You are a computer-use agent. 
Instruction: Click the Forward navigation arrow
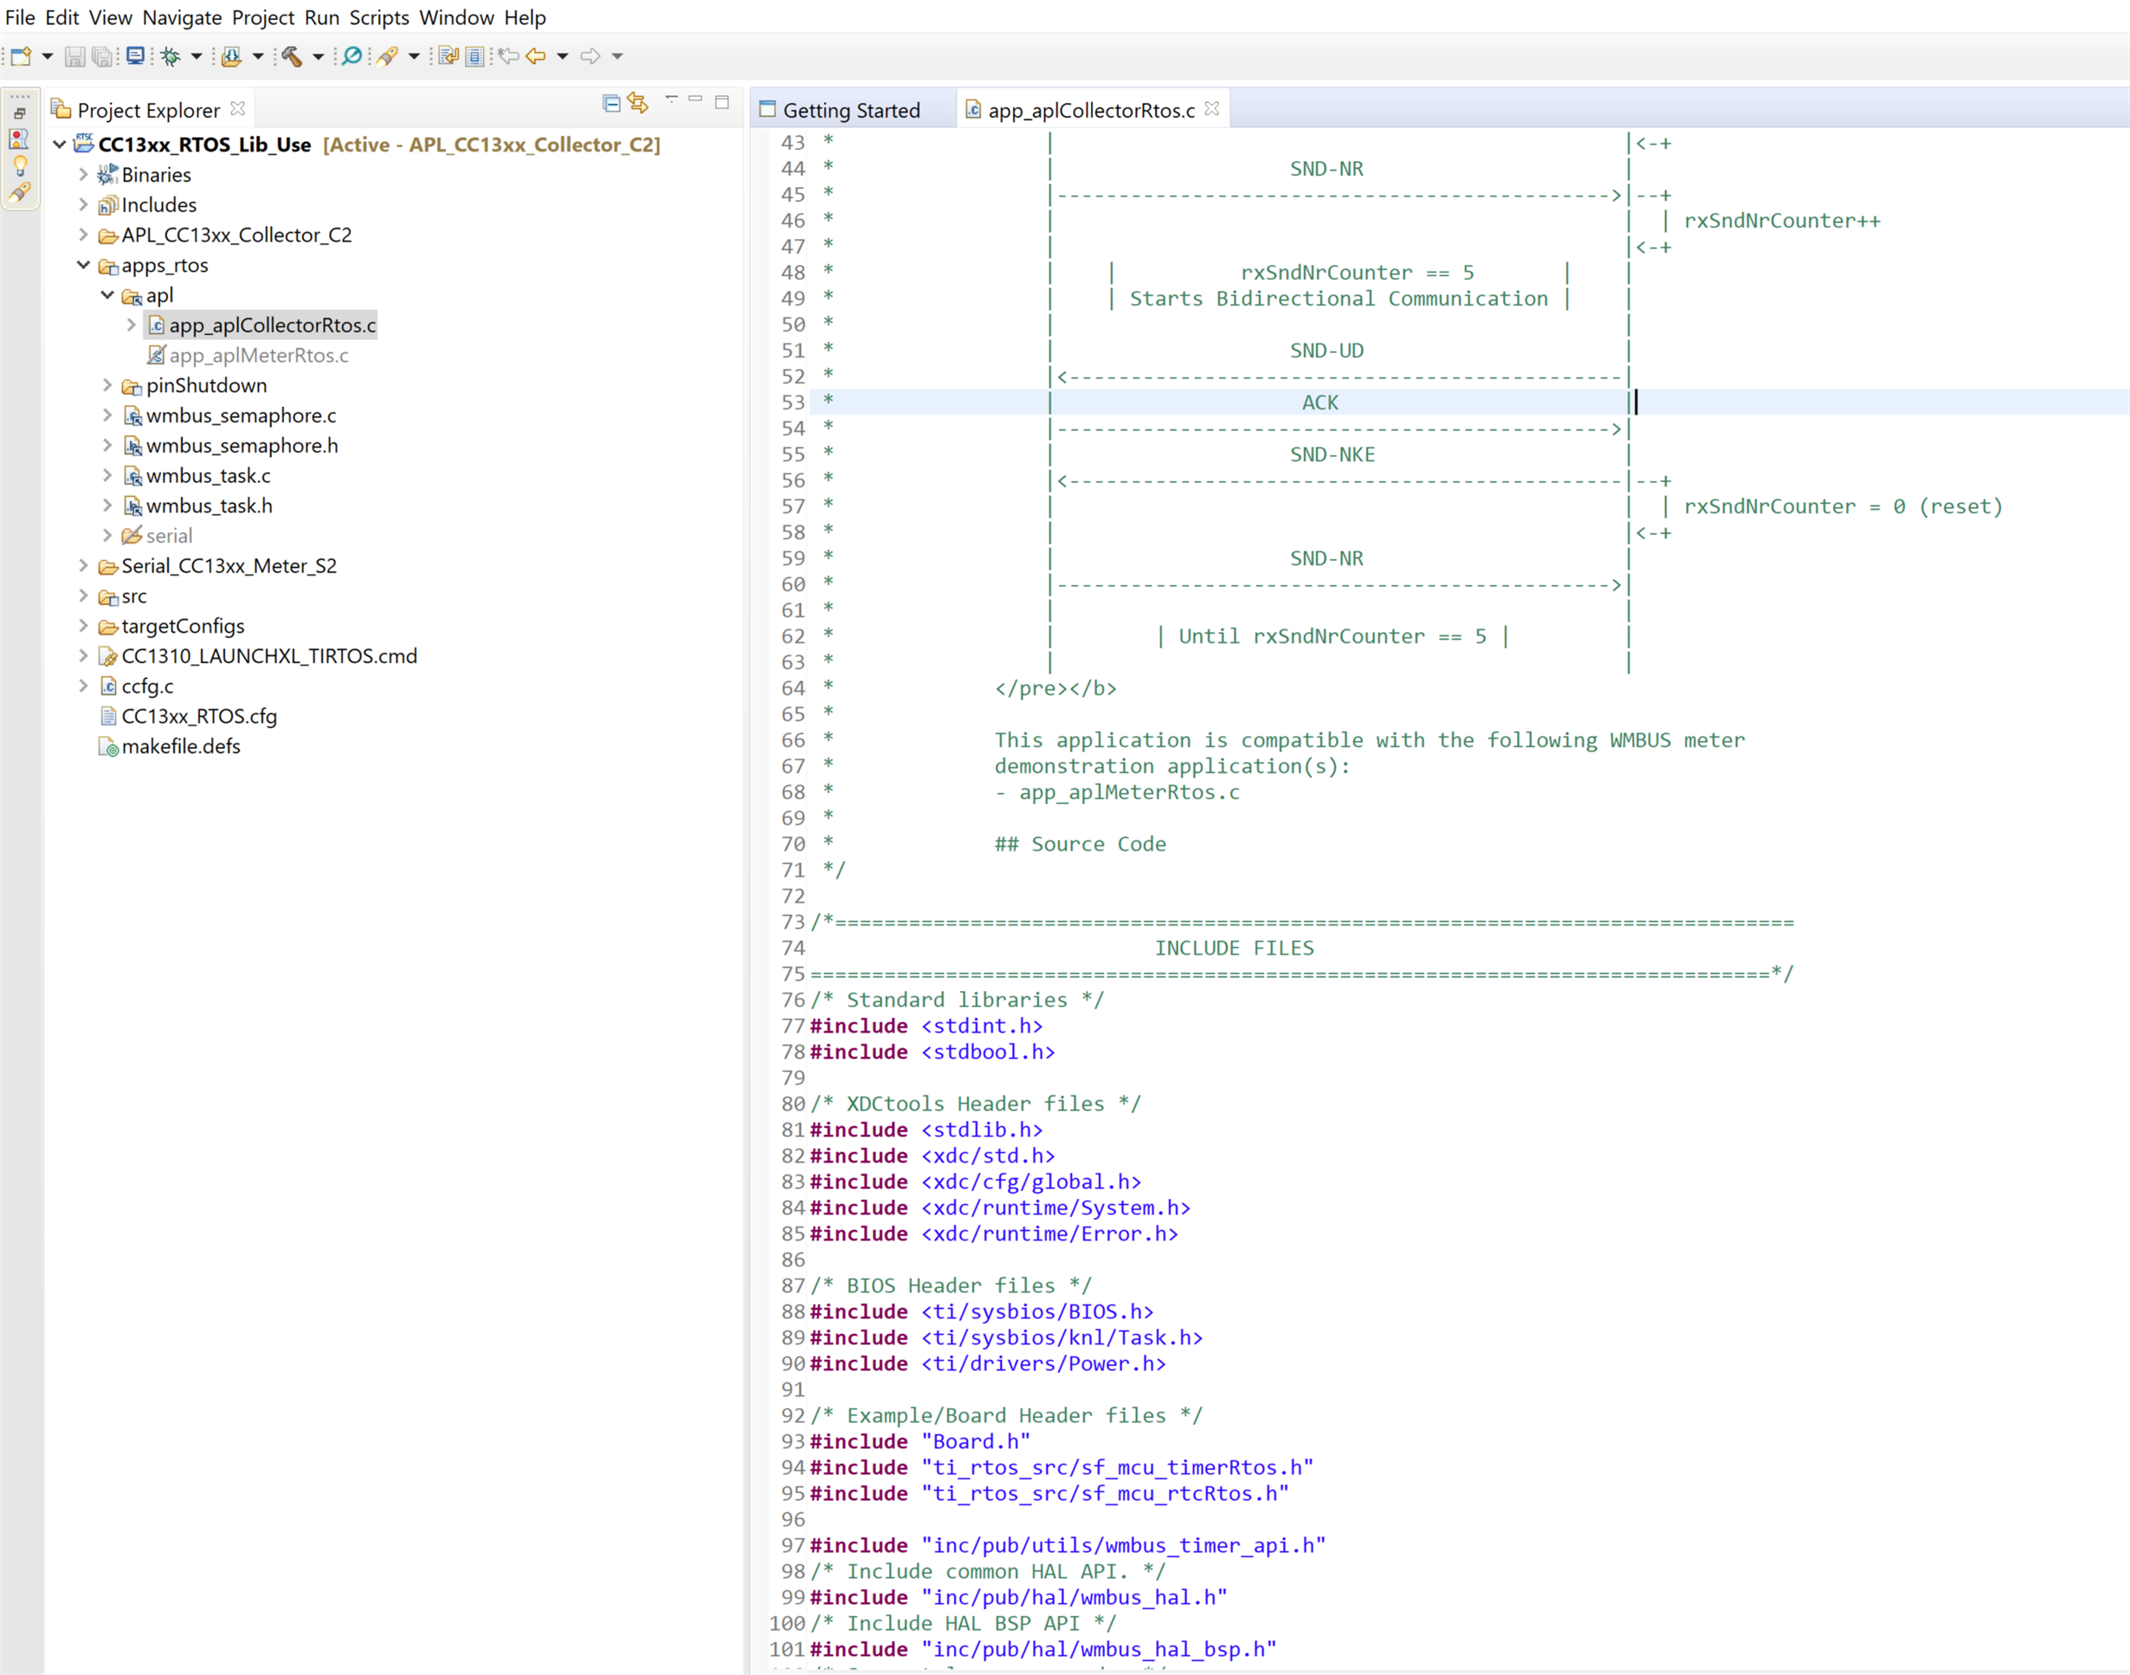[x=591, y=56]
